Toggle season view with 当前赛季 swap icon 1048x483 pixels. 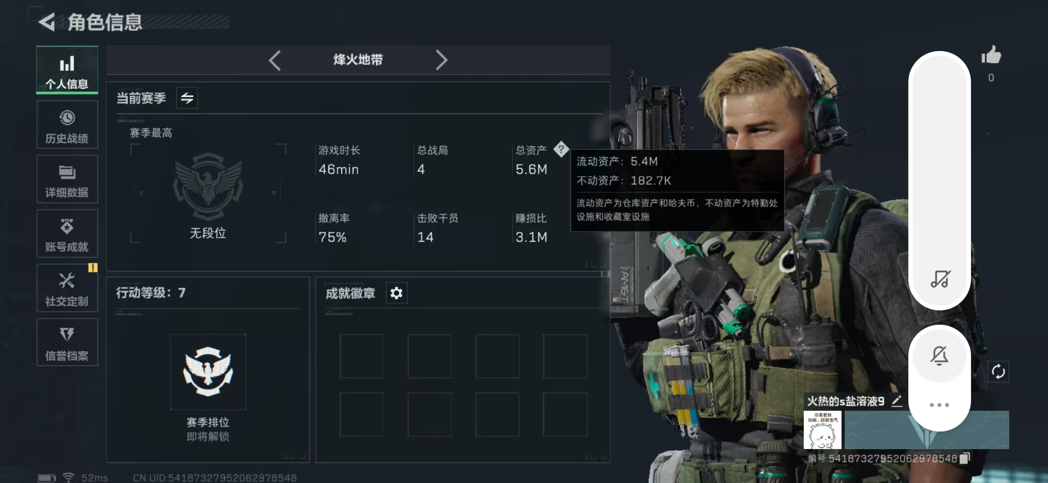187,97
